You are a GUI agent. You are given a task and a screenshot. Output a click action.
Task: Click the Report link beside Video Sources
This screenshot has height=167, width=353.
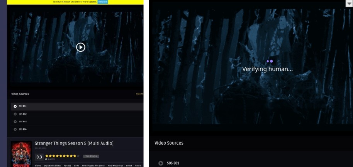(x=139, y=94)
